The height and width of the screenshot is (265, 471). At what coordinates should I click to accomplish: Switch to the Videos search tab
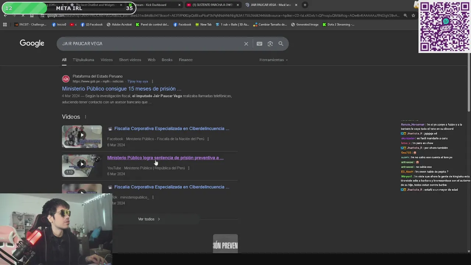point(107,60)
